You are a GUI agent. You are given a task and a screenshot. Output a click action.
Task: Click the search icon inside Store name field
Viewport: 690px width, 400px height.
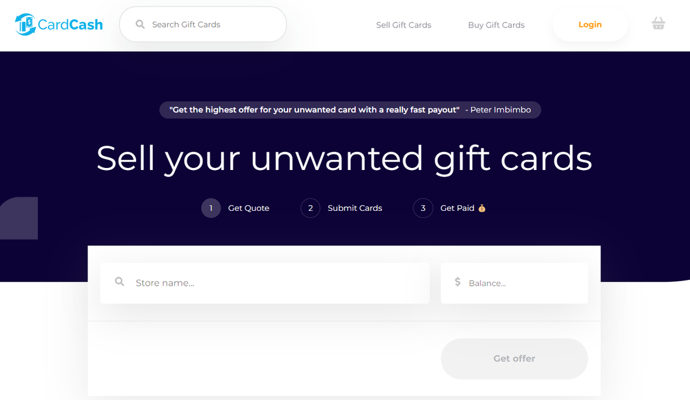pos(119,282)
